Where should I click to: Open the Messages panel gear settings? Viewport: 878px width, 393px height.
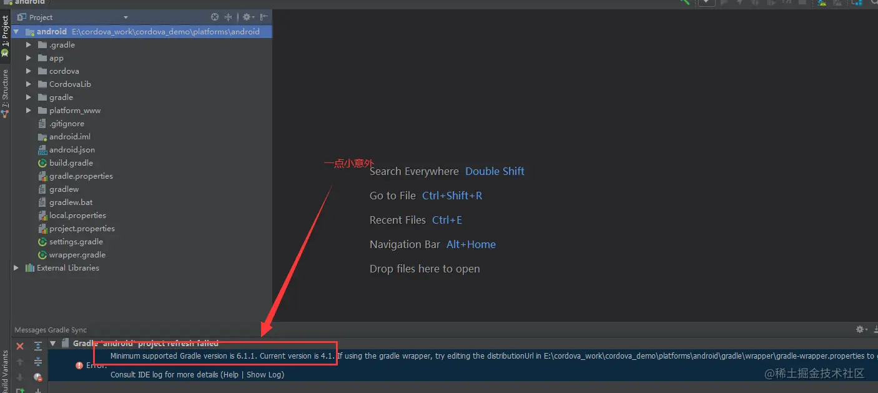click(862, 329)
